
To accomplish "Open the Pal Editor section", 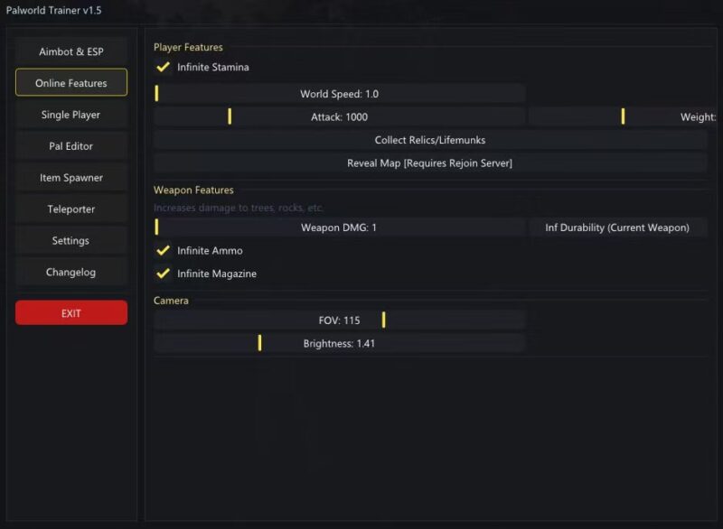I will pos(71,146).
